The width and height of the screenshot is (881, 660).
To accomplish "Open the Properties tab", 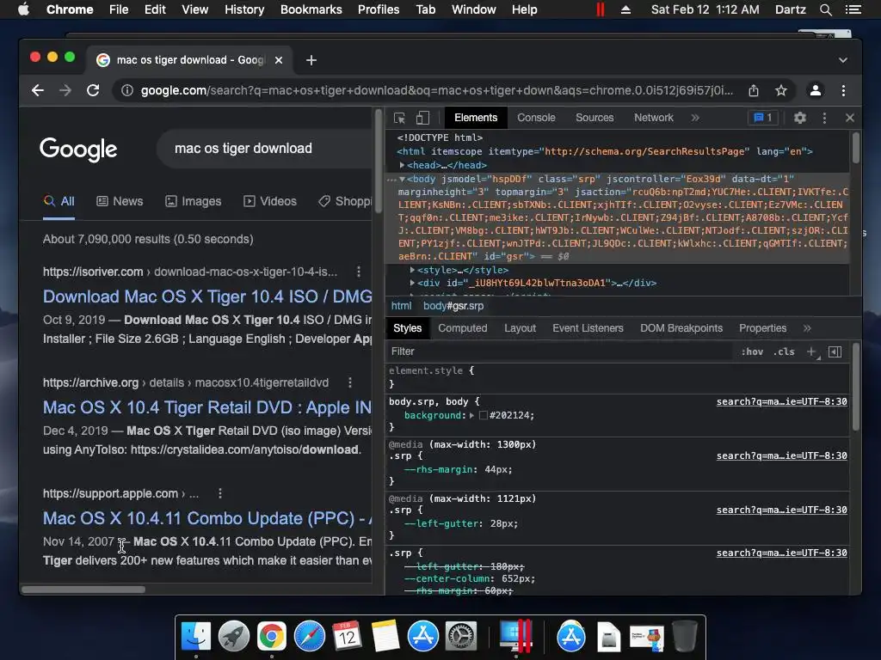I will click(762, 328).
